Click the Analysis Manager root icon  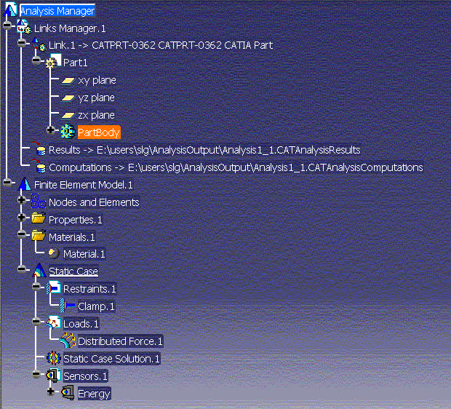[9, 10]
